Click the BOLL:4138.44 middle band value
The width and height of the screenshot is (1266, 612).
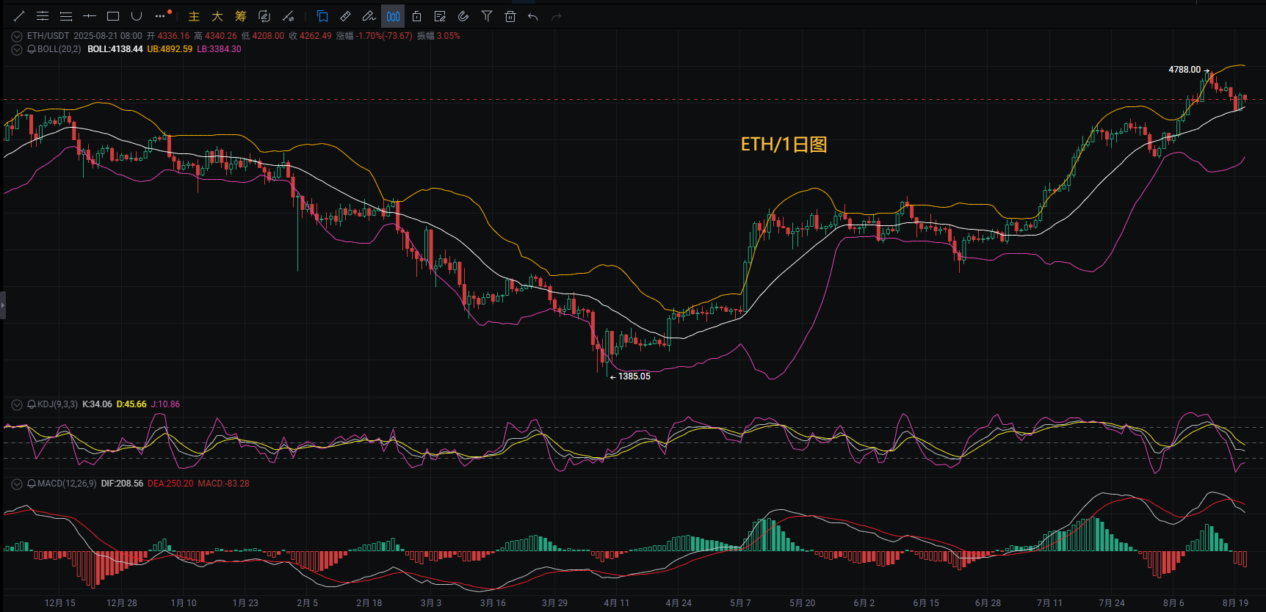coord(115,49)
